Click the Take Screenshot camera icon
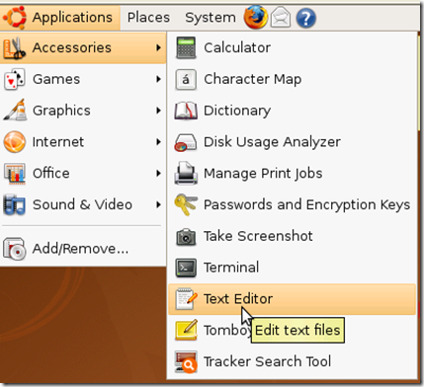424x387 pixels. (x=186, y=237)
